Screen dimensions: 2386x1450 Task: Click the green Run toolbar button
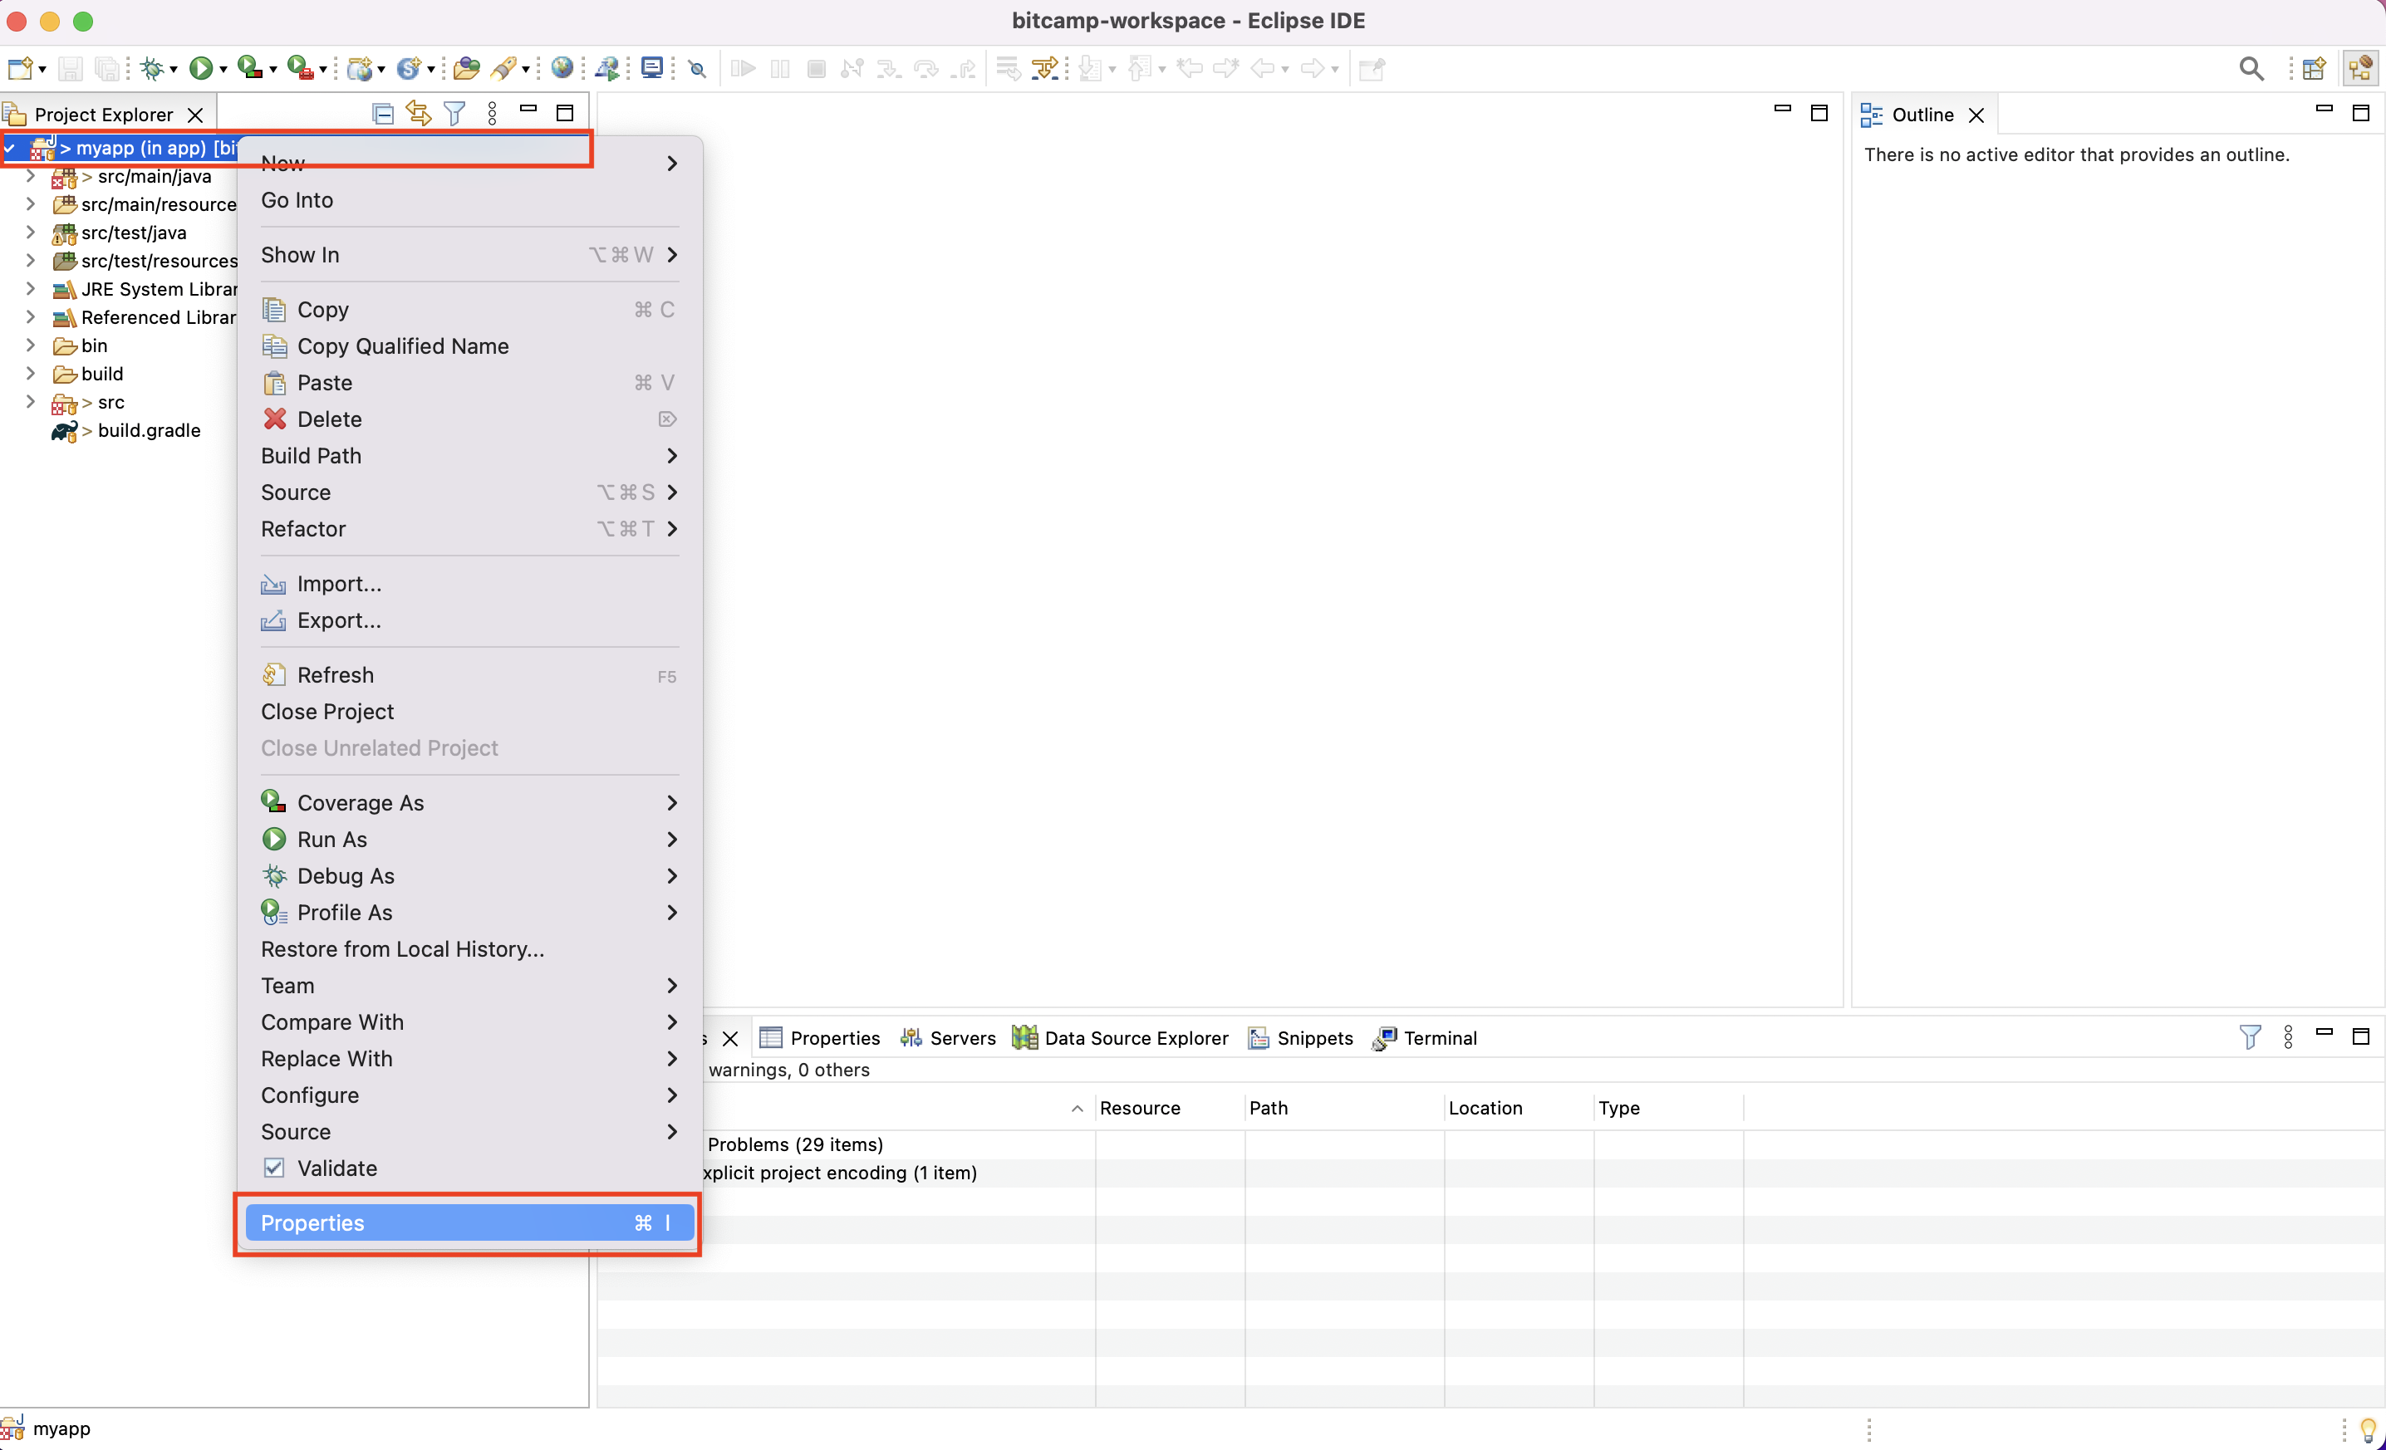[200, 68]
